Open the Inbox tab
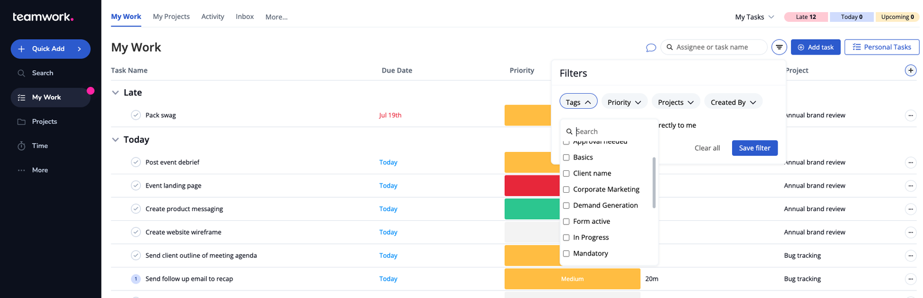 coord(245,17)
